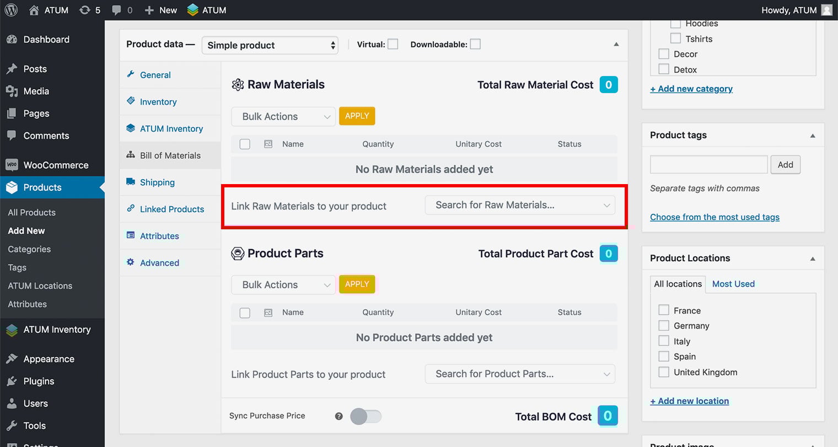Screen dimensions: 838x447
Task: Click the ATUM layered logo in admin bar
Action: (192, 10)
